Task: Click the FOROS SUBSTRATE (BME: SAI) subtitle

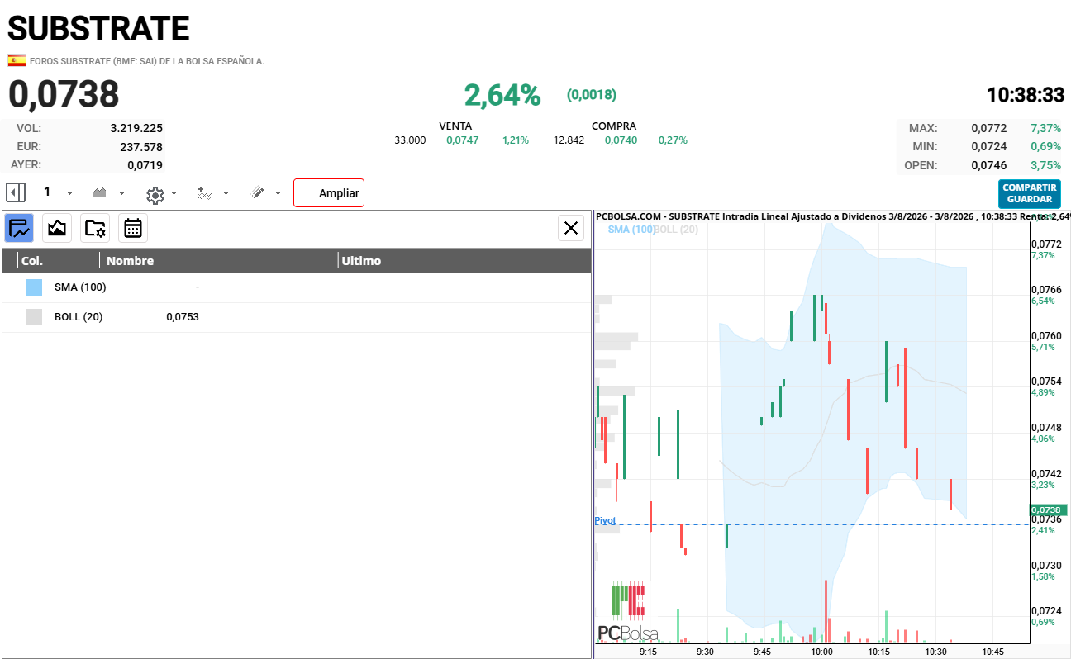Action: tap(147, 61)
